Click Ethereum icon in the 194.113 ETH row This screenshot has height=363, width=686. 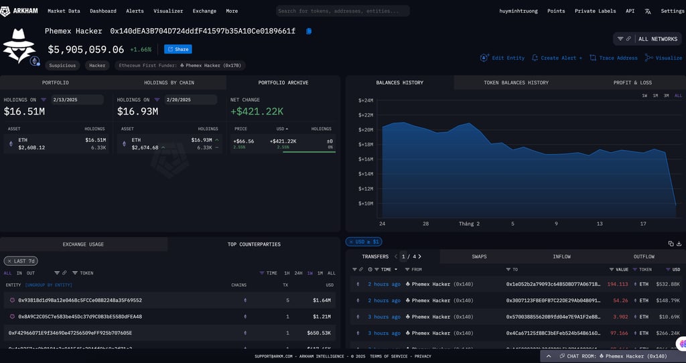coord(358,284)
